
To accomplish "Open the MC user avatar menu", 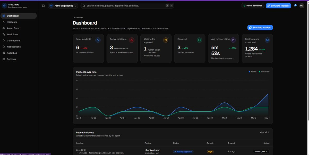I will (x=302, y=6).
